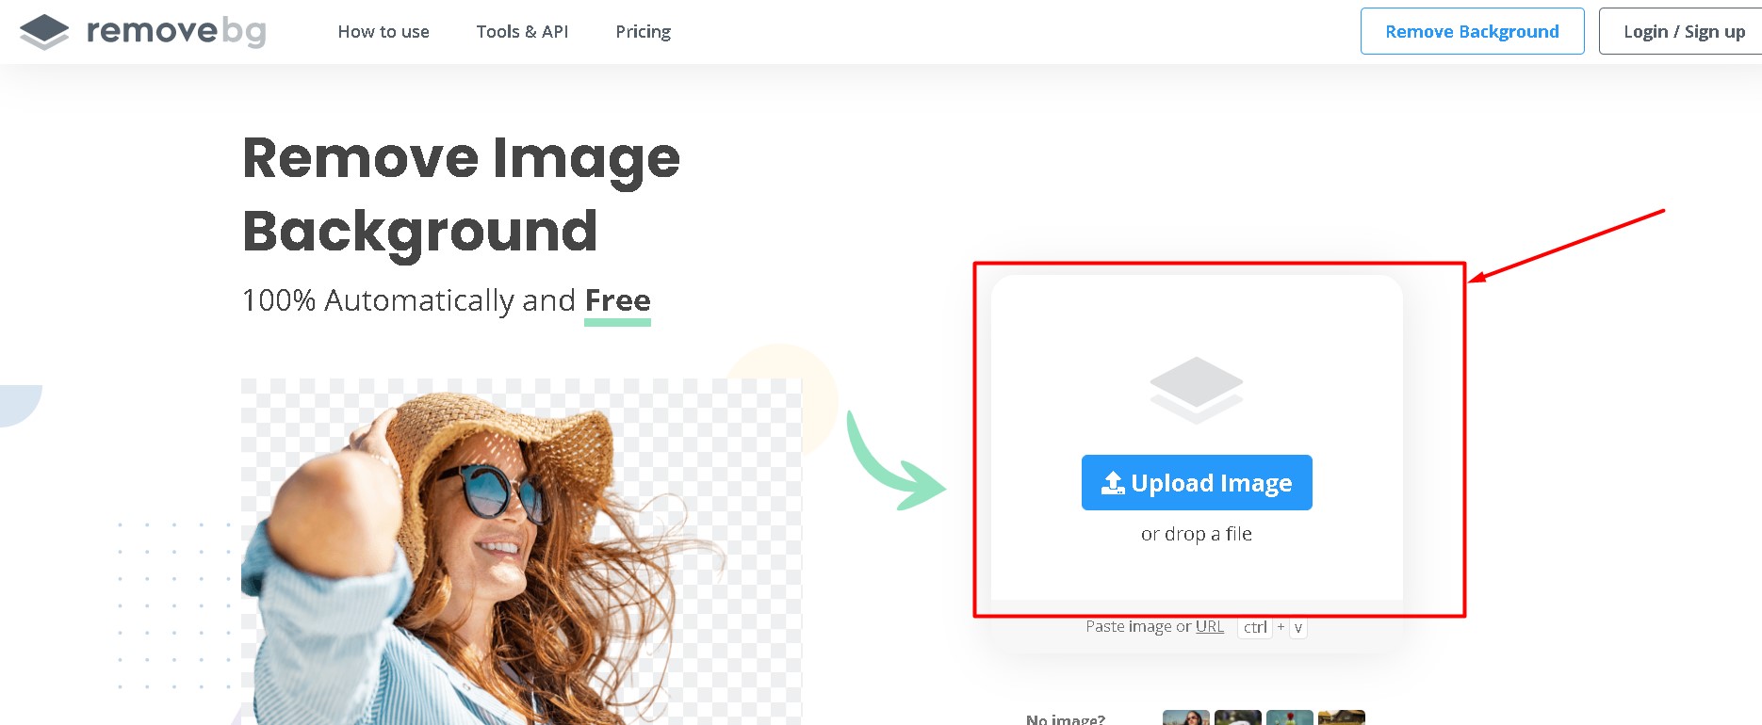Click the blue Upload Image button
The width and height of the screenshot is (1762, 725).
1196,483
